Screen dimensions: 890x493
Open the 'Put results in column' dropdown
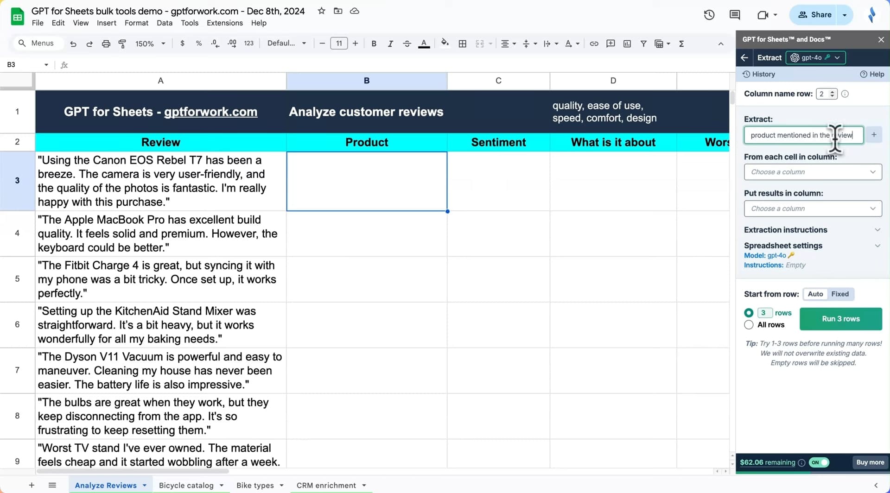point(813,208)
